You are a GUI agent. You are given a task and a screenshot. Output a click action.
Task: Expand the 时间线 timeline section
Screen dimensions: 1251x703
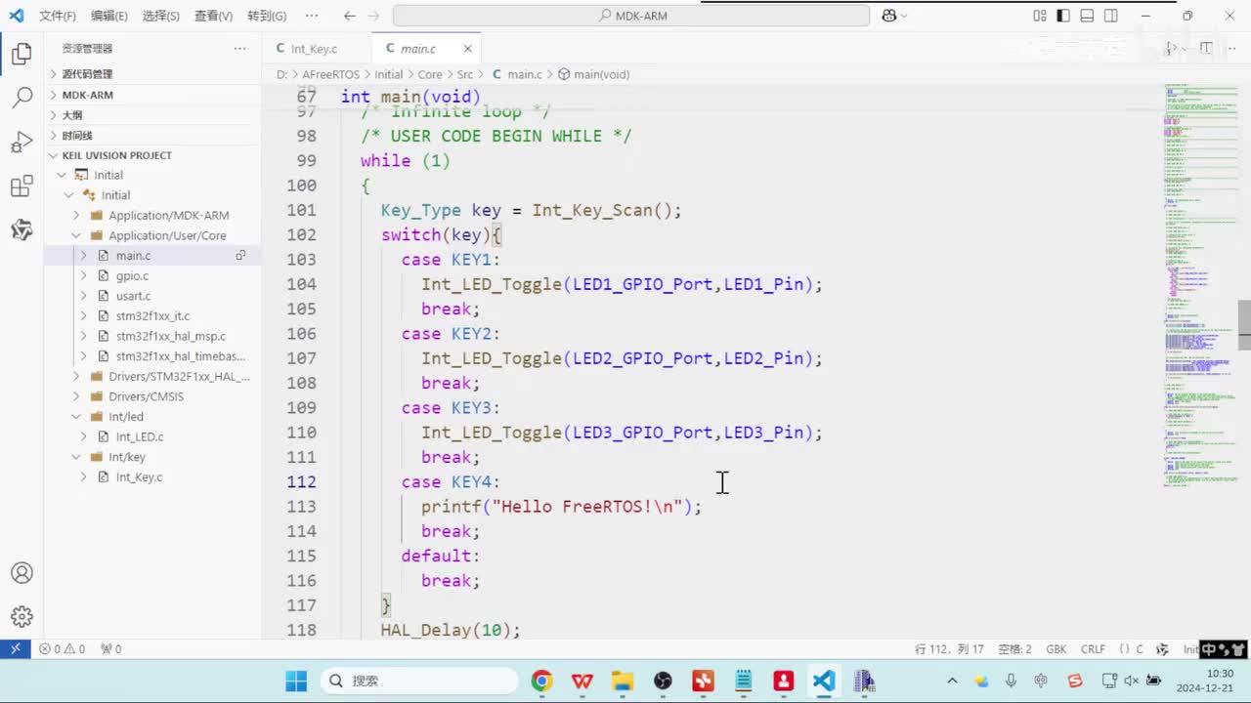[151, 136]
